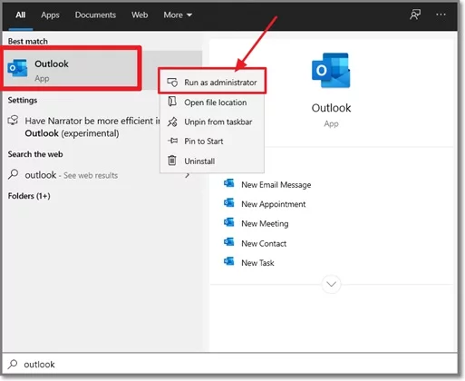Click the trash icon beside Uninstall
The image size is (465, 381).
click(x=172, y=161)
